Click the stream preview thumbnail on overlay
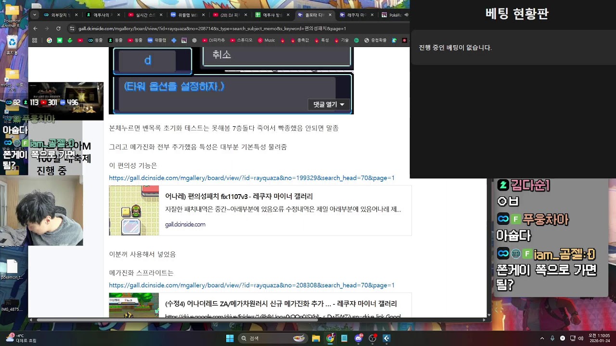The height and width of the screenshot is (346, 616). [66, 101]
